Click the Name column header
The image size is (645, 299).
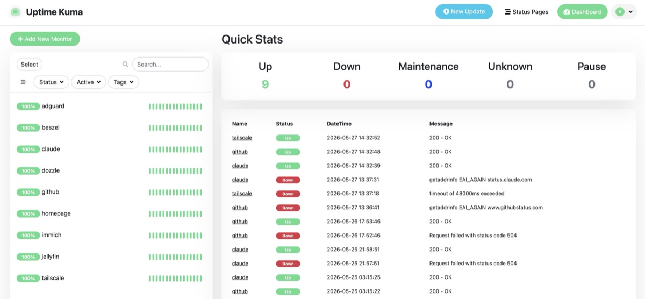coord(240,124)
